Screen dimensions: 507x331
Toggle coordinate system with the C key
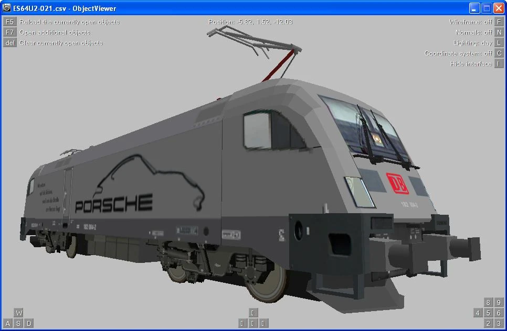click(499, 53)
